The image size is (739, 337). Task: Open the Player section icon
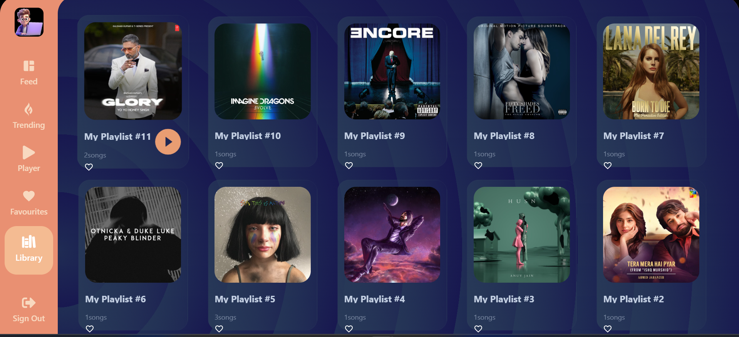pos(29,153)
